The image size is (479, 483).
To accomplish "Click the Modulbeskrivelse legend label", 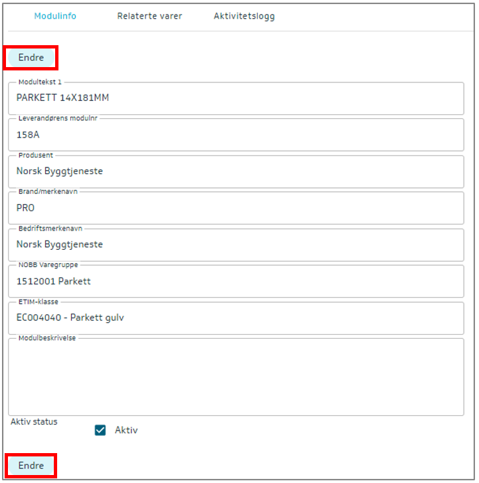I will tap(47, 338).
